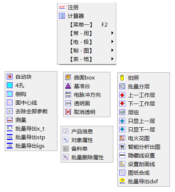Click the 只显下一层 blue down-arrow icon
The height and width of the screenshot is (192, 175).
(x=122, y=129)
